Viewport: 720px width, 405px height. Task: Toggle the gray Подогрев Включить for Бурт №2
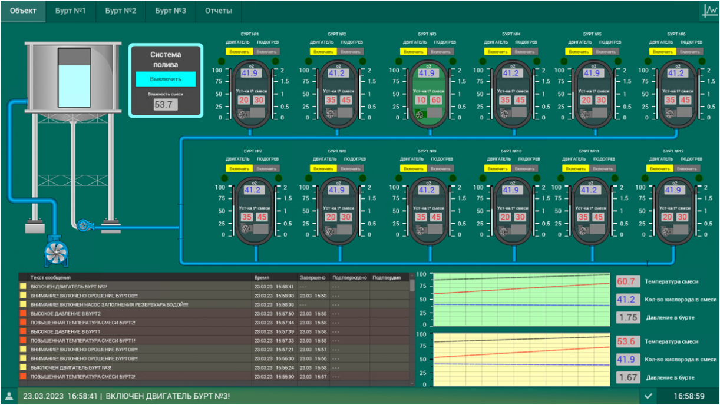point(351,52)
